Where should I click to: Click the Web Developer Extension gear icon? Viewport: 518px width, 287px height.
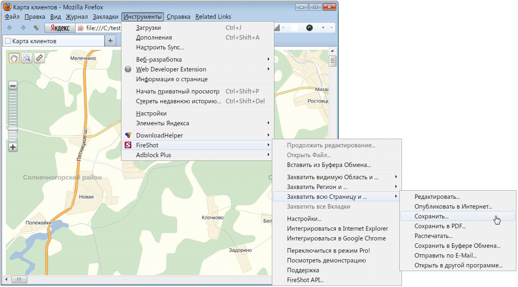coord(128,69)
